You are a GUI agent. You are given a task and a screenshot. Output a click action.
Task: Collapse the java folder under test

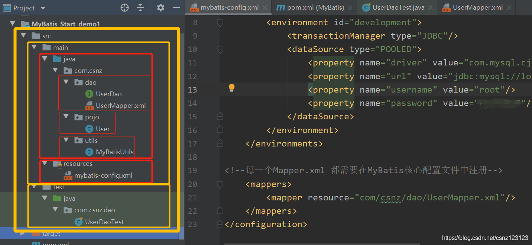[45, 198]
